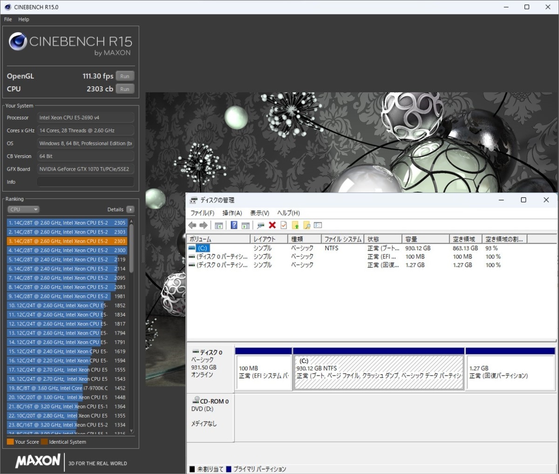This screenshot has height=474, width=559.
Task: Select ranking entry 19 i7-9700K
Action: tap(67, 388)
